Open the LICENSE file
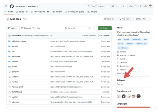Viewport: 157px width, 112px height. 15,77
